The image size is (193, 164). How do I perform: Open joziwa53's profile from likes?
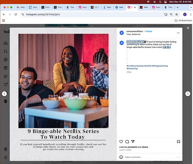click(x=132, y=147)
